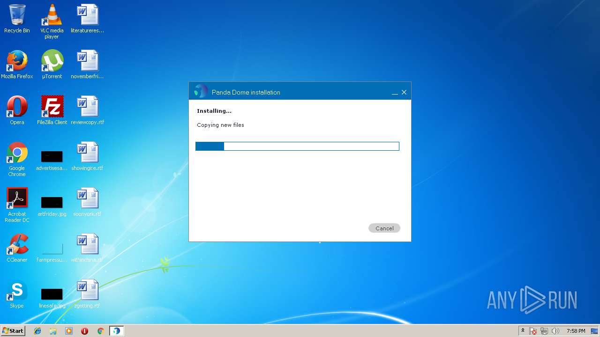Click the installation progress bar
Screen dimensions: 600x337
pos(297,147)
